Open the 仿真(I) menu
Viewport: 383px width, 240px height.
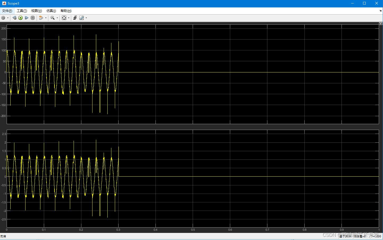(51, 11)
